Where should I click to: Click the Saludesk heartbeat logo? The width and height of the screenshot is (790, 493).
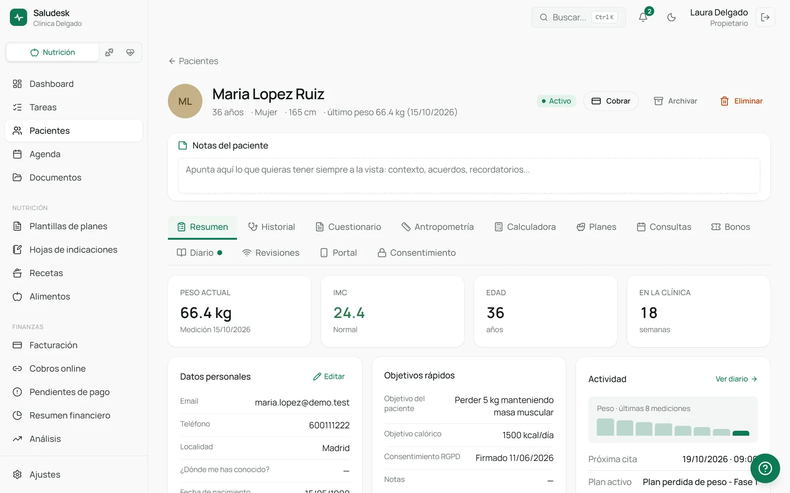click(x=19, y=17)
